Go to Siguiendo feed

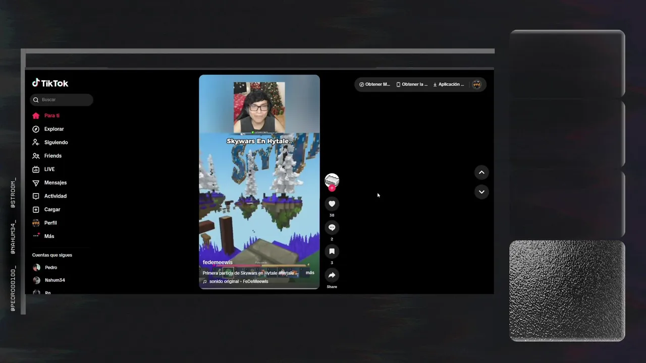coord(56,142)
